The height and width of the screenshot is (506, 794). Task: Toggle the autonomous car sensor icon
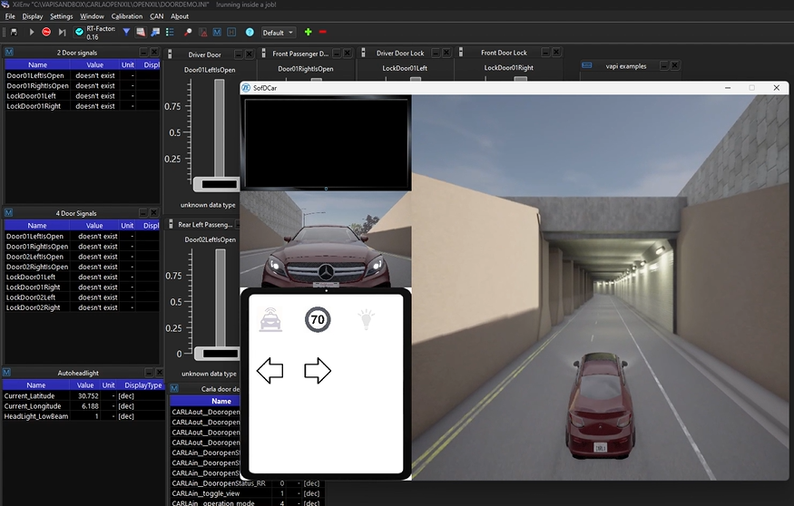point(270,319)
